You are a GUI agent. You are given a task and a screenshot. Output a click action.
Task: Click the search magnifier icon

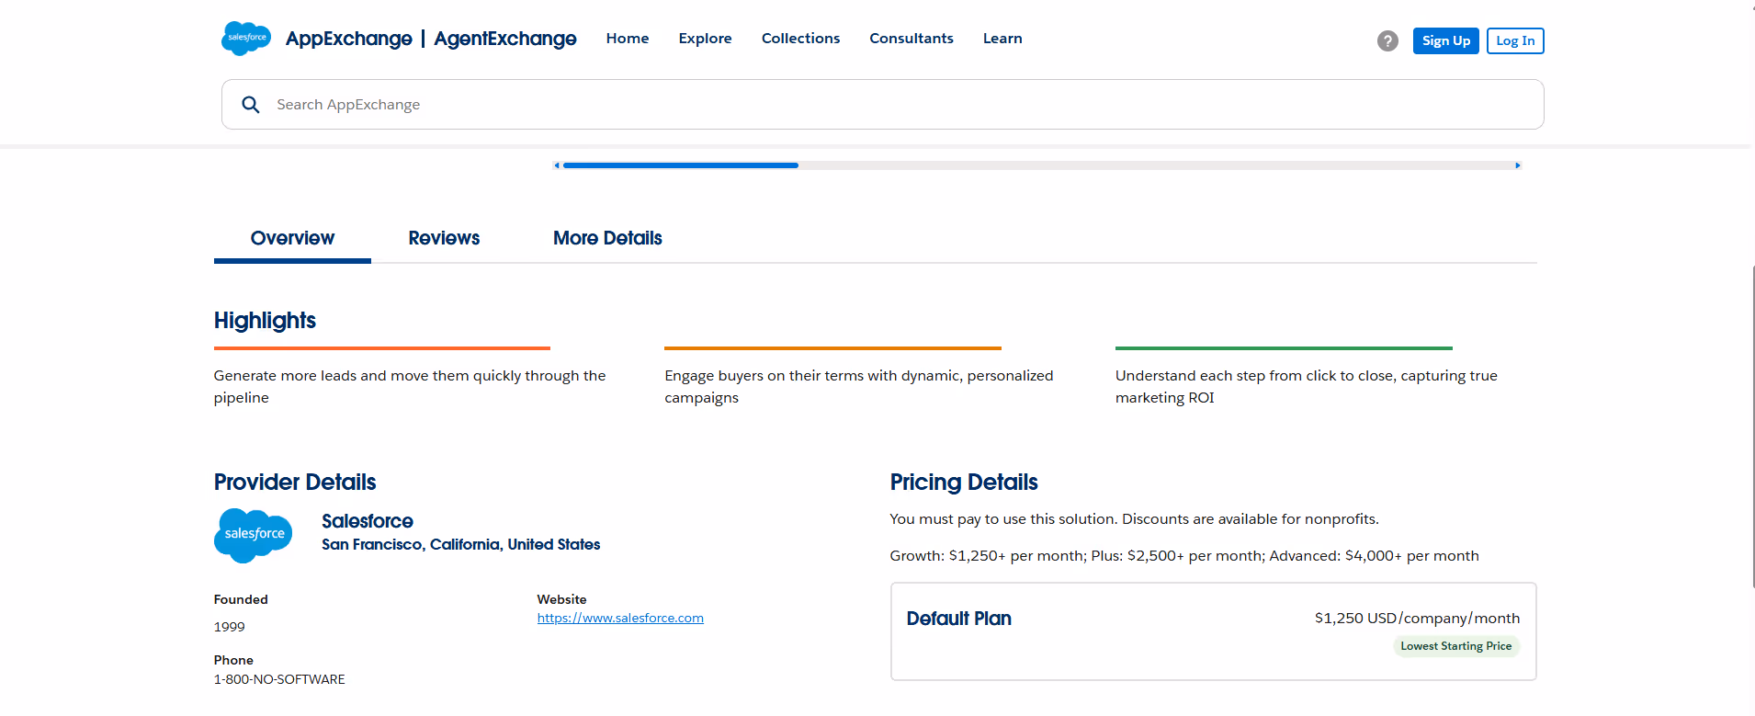click(x=251, y=105)
